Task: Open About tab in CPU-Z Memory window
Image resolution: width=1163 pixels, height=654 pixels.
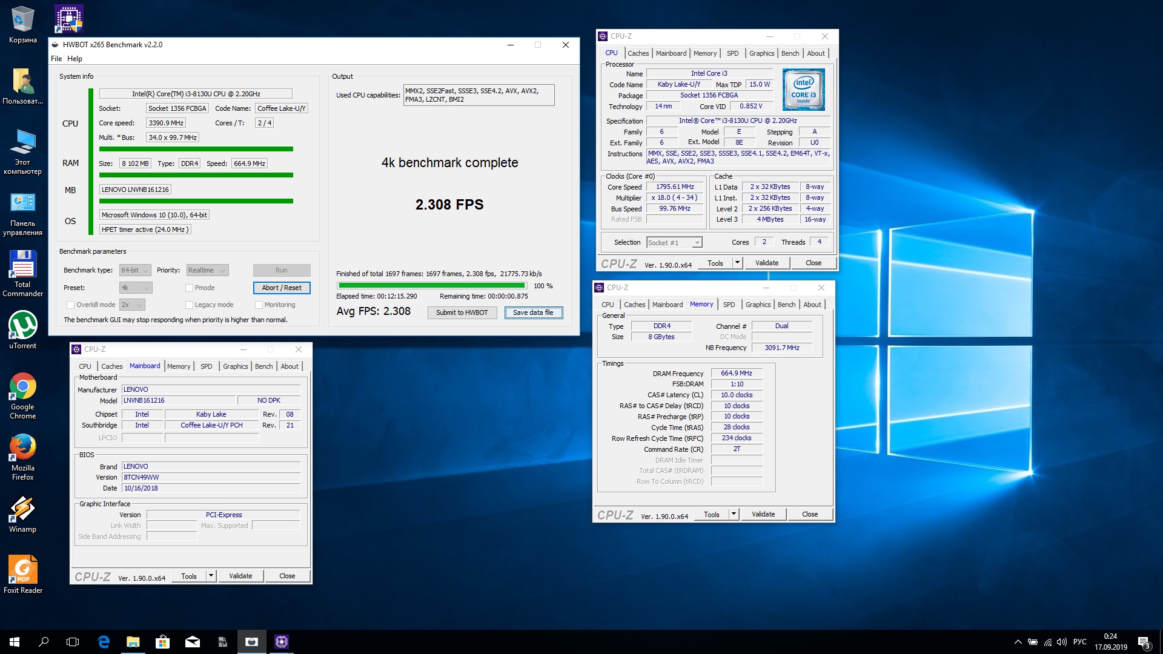Action: tap(812, 305)
